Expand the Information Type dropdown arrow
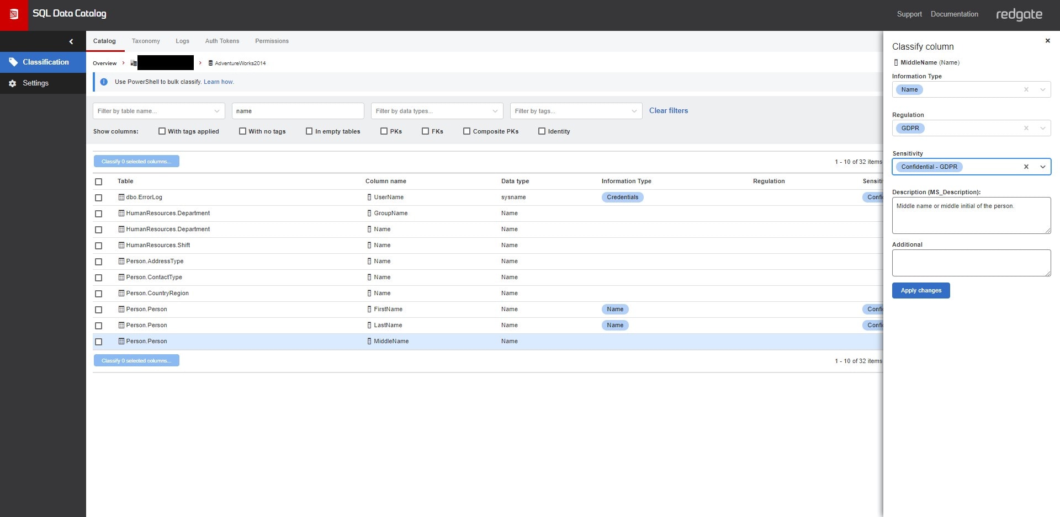The image size is (1060, 517). click(x=1043, y=89)
